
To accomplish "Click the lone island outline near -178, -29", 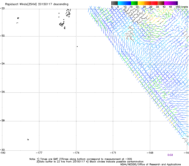I will point(28,140).
